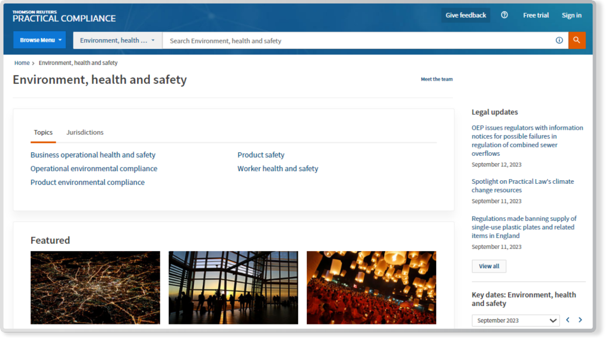The width and height of the screenshot is (616, 346).
Task: Open the featured city lights aerial thumbnail
Action: tap(95, 288)
